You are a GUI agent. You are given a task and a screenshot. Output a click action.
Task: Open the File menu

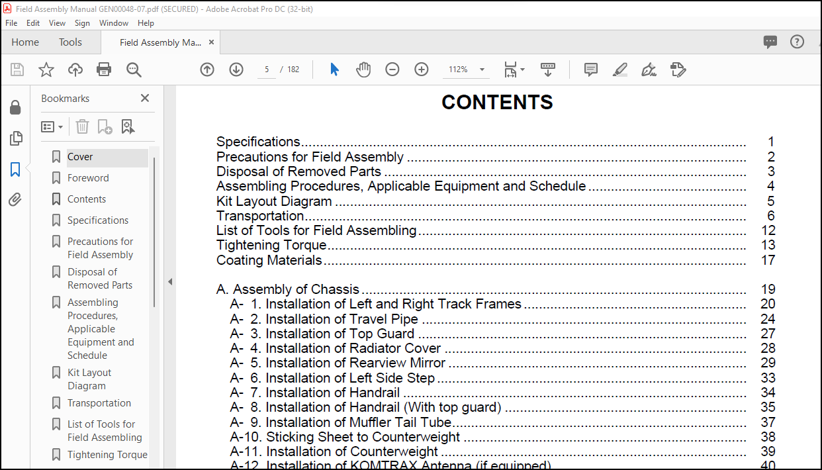click(x=11, y=23)
